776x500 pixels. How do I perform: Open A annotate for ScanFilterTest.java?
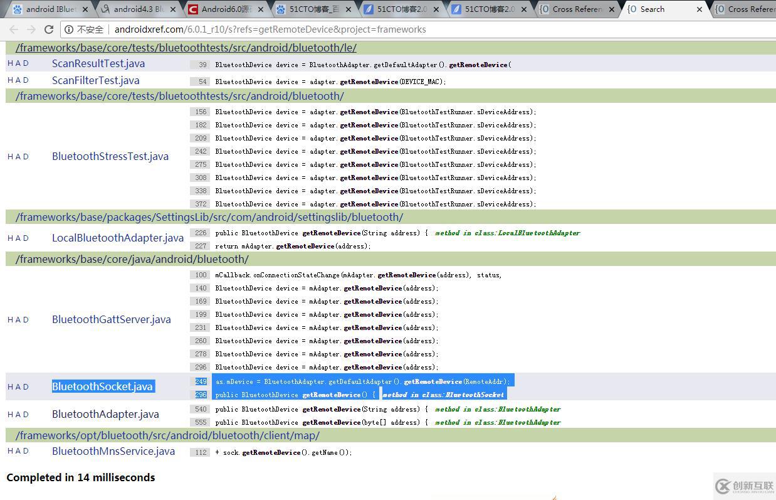coord(18,80)
